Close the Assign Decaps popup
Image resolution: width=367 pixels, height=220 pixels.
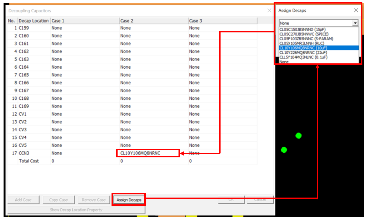pyautogui.click(x=356, y=10)
